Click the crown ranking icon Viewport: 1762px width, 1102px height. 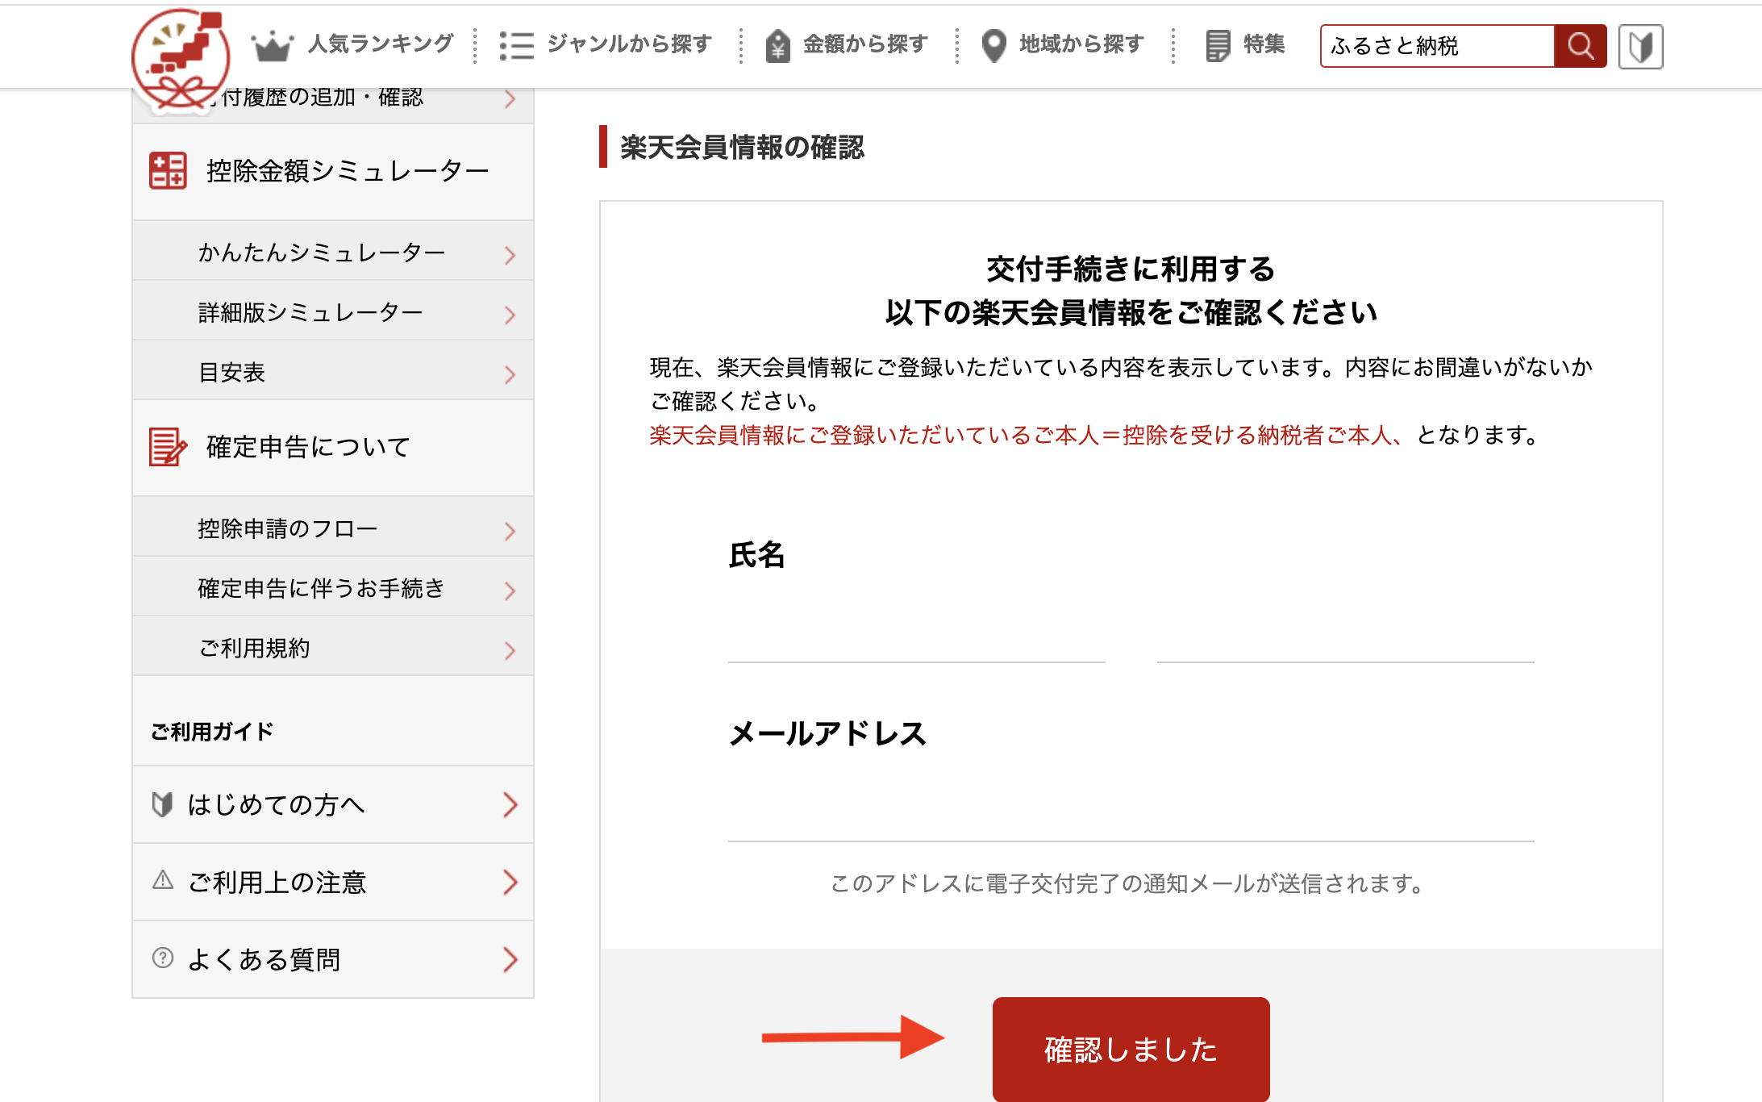[271, 46]
